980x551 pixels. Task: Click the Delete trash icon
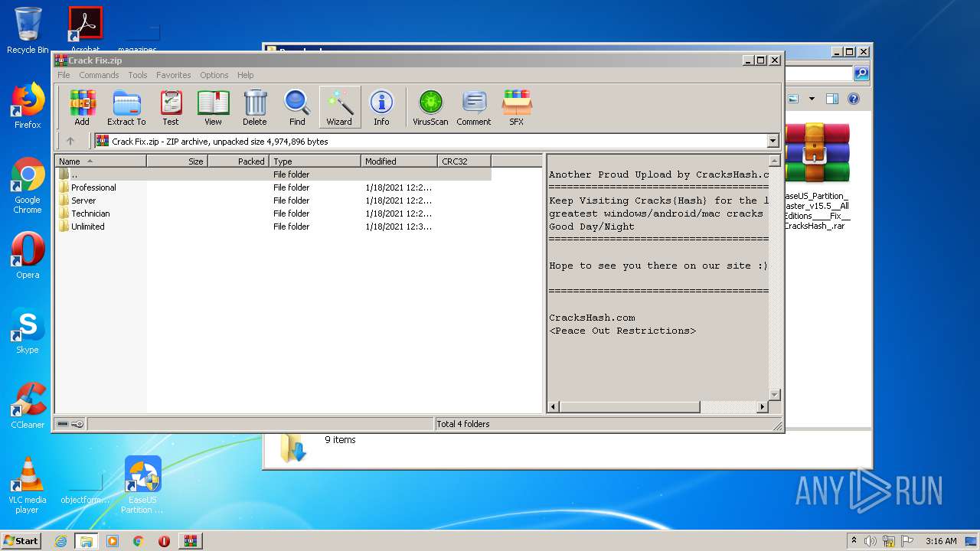click(x=255, y=107)
